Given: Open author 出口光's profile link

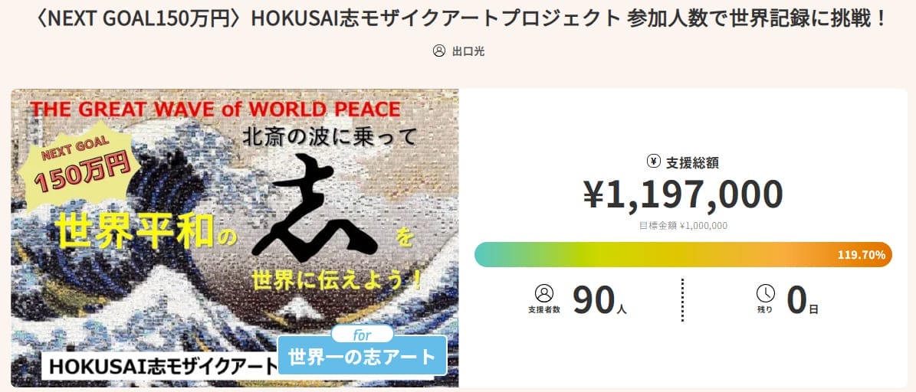Looking at the screenshot, I should 468,51.
